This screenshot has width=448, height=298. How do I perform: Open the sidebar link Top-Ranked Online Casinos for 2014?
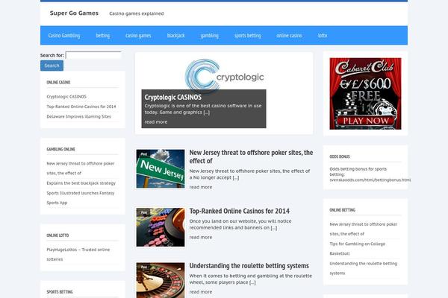point(81,107)
